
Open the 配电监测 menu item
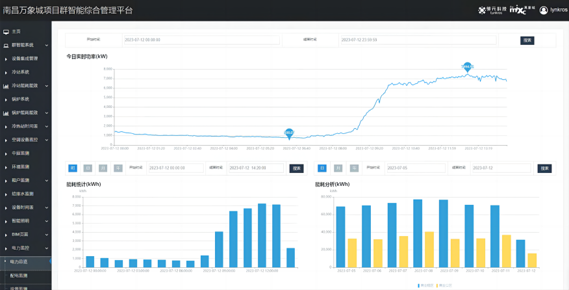(x=19, y=275)
